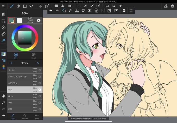Open settings gear for ペン brush

tap(40, 90)
